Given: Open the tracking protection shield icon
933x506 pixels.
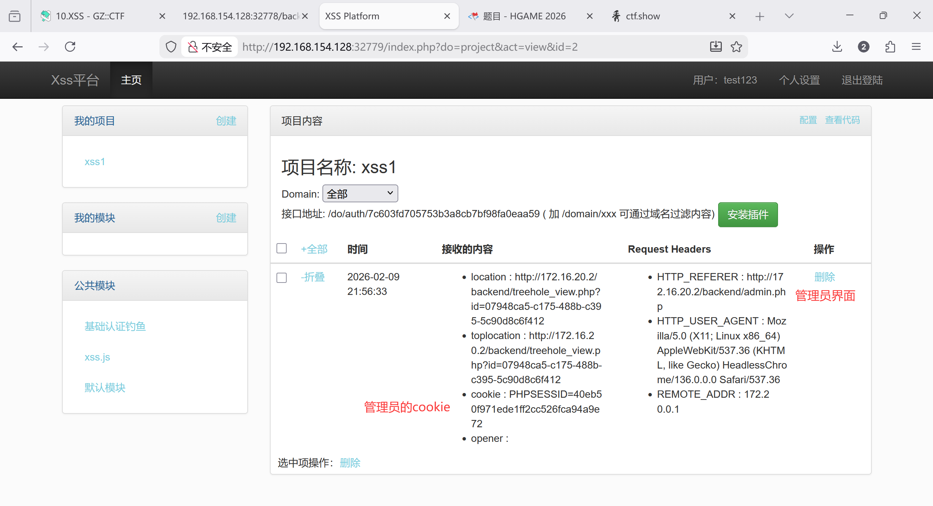Looking at the screenshot, I should (171, 47).
